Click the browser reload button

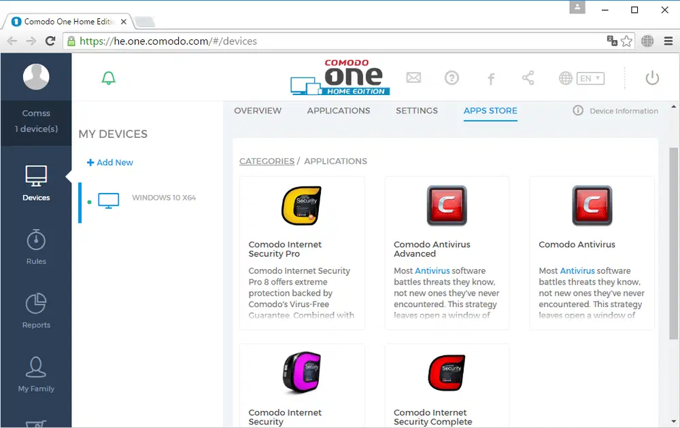coord(50,41)
